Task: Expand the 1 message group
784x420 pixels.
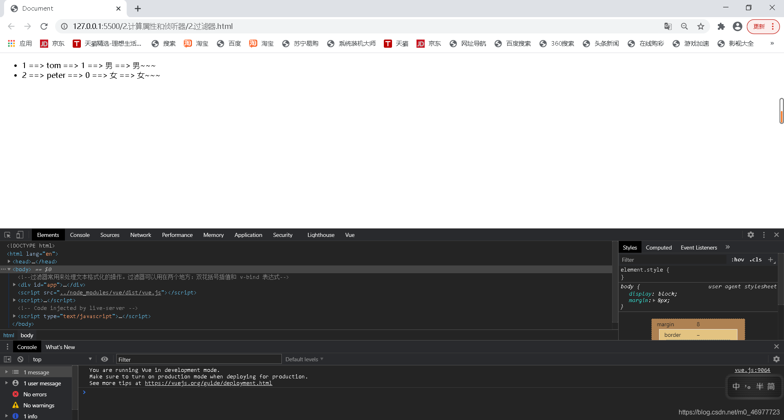Action: click(7, 372)
